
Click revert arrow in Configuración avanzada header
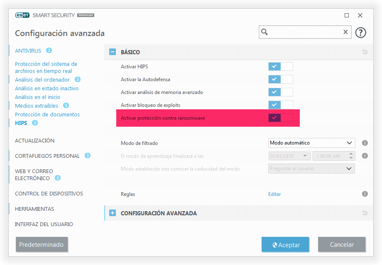pyautogui.click(x=365, y=213)
